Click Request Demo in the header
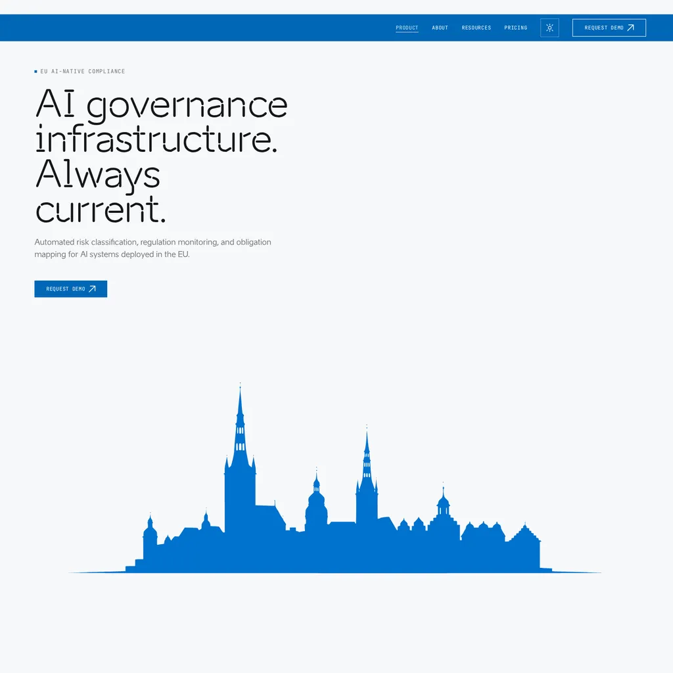The image size is (673, 673). point(609,28)
